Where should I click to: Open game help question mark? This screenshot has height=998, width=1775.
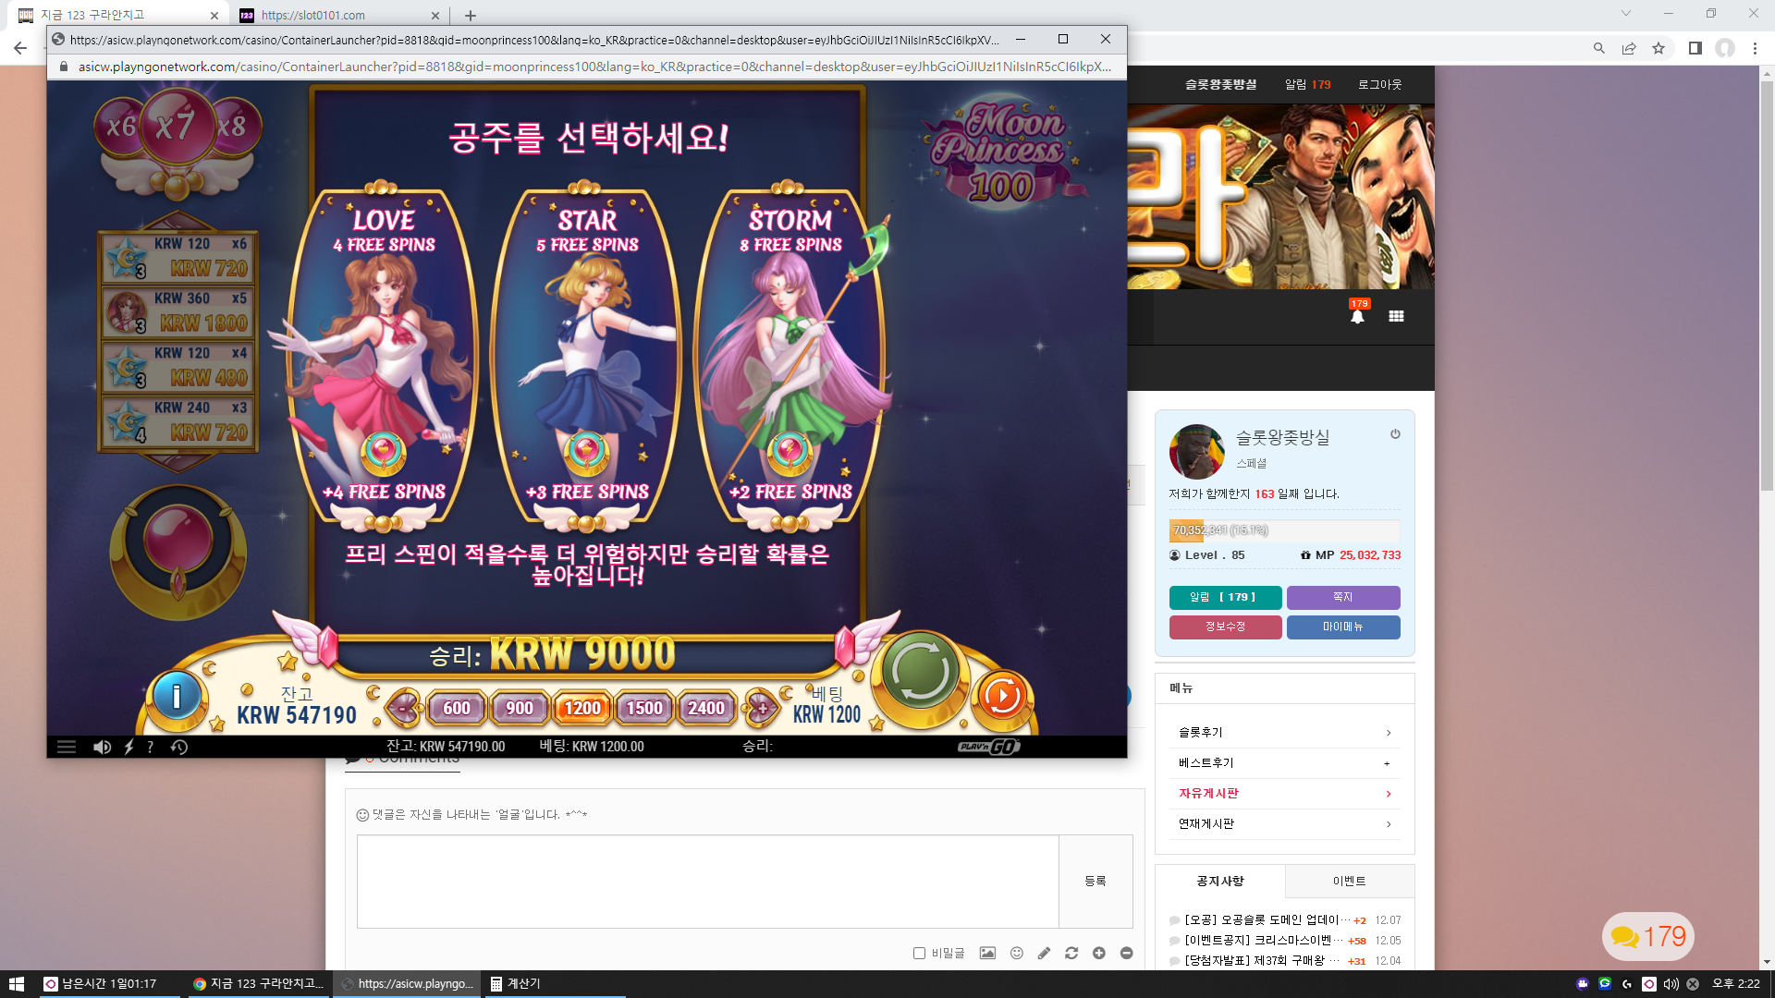(x=151, y=747)
